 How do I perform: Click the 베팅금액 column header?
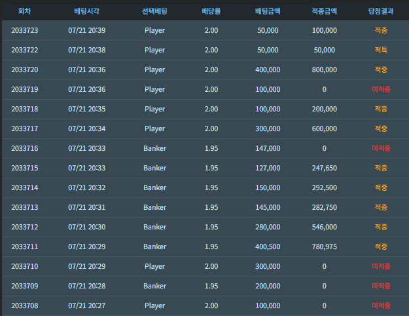click(268, 11)
